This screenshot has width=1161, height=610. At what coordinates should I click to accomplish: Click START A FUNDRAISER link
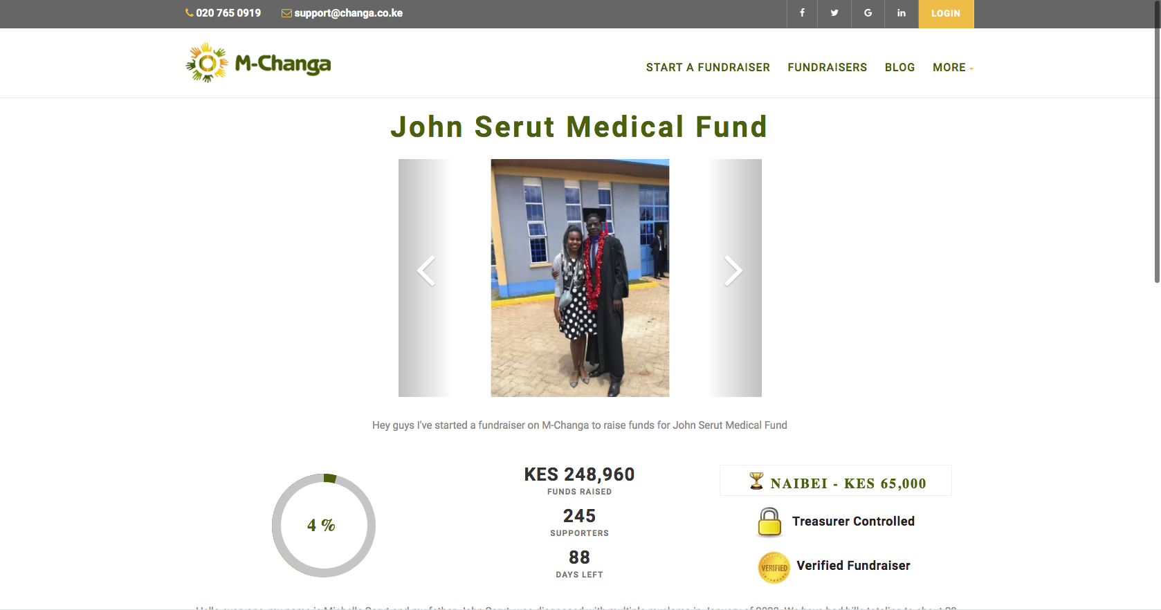(x=708, y=67)
